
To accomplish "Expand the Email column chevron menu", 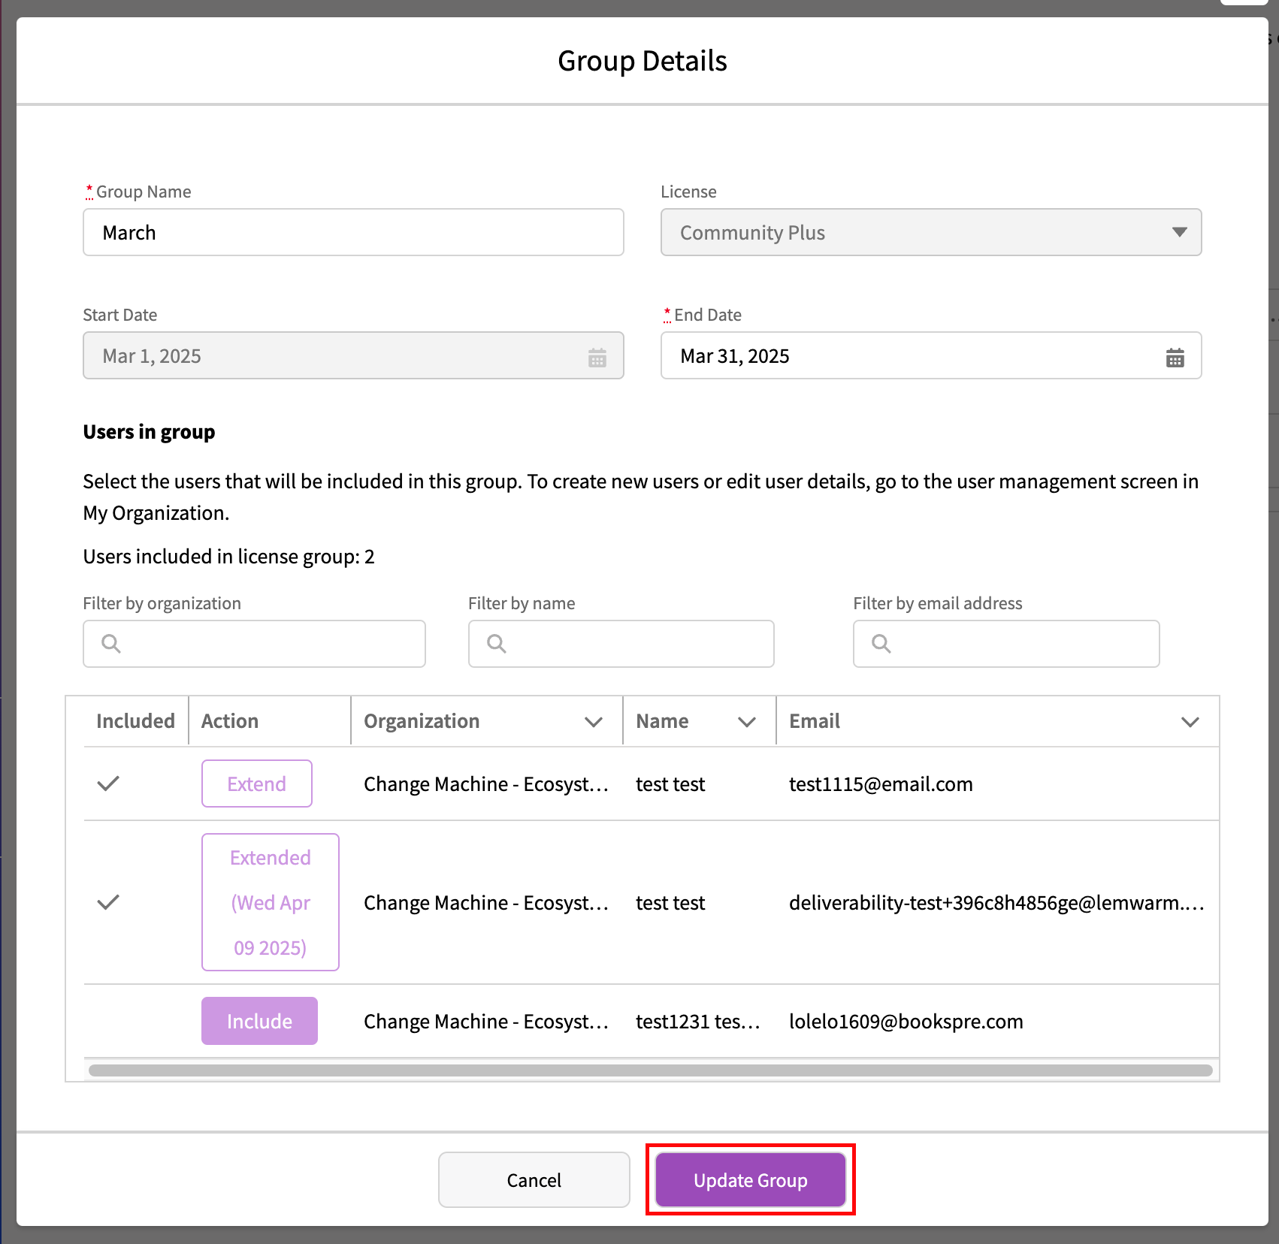I will point(1190,722).
